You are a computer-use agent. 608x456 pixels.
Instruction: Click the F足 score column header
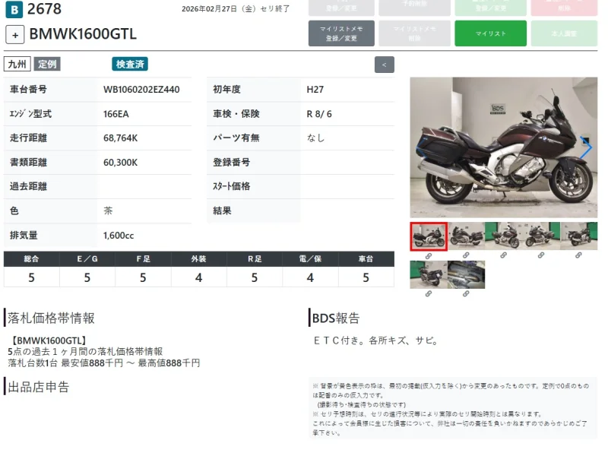pos(143,259)
